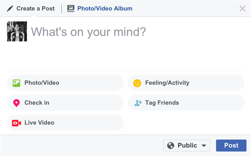Click the red Live Video camera icon
The height and width of the screenshot is (156, 251).
(x=16, y=123)
